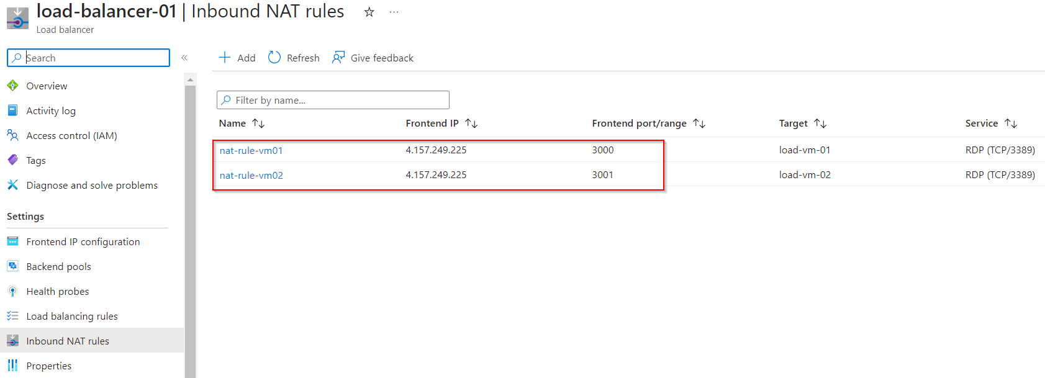Click the Frontend IP column header

click(x=432, y=123)
